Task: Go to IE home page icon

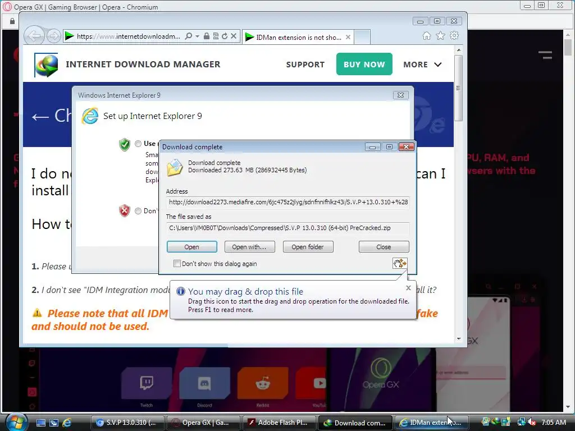Action: pos(427,35)
